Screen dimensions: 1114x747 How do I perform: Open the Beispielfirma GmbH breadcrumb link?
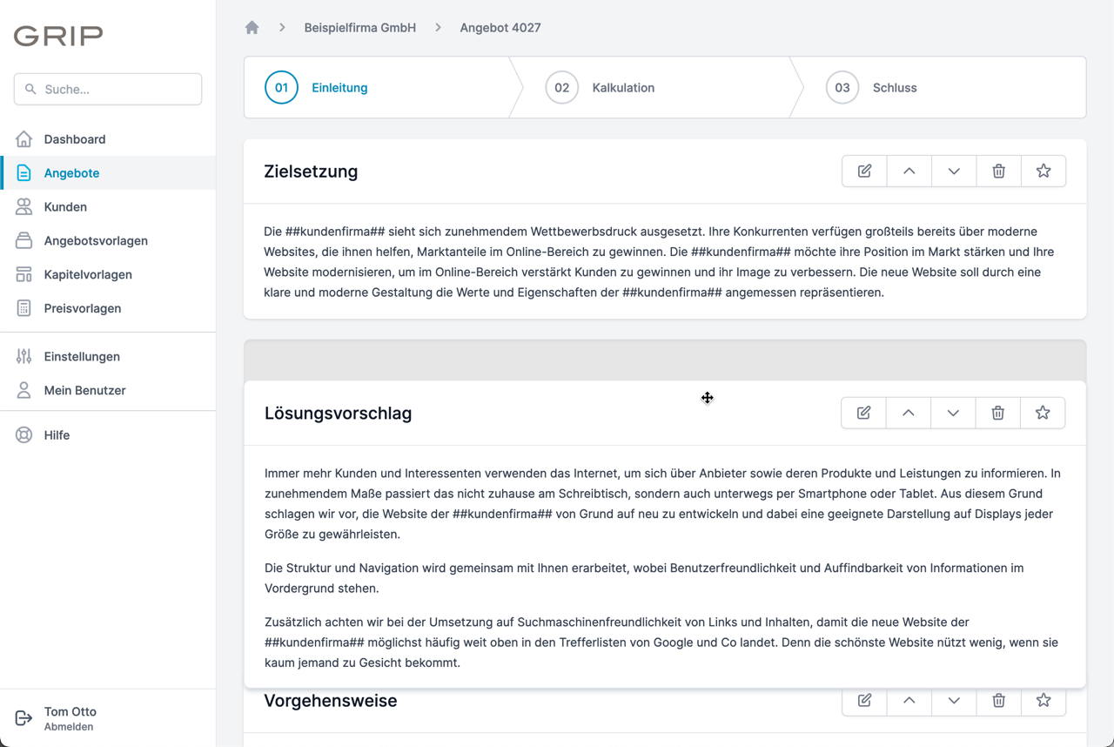tap(359, 27)
